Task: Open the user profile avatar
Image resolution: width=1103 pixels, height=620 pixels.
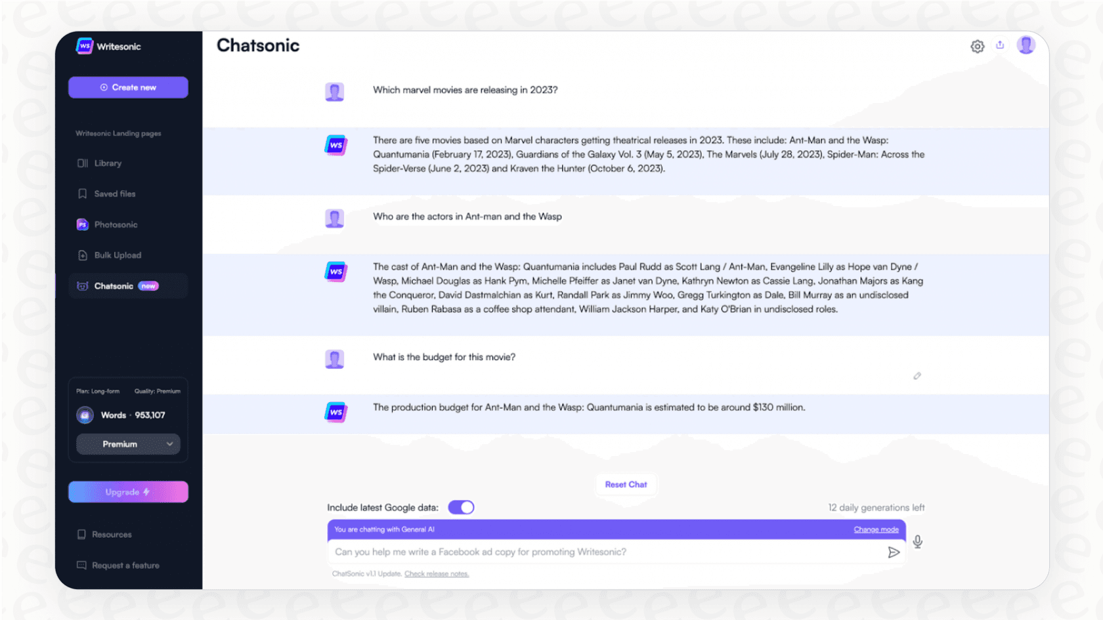Action: click(1026, 45)
